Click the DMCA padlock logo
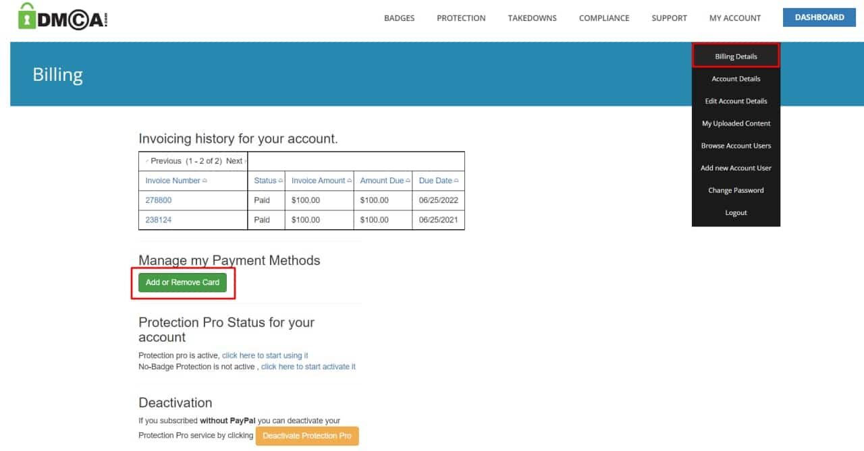 63,17
